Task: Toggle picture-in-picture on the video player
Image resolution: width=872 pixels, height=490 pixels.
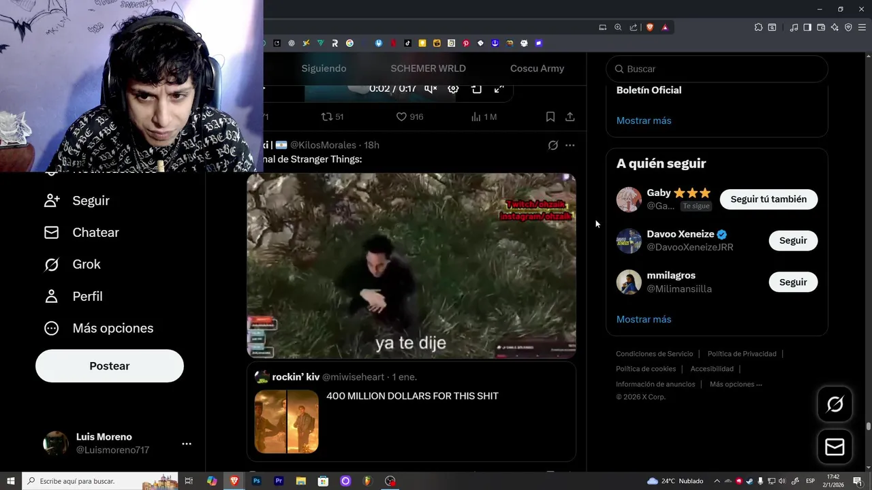Action: click(476, 89)
